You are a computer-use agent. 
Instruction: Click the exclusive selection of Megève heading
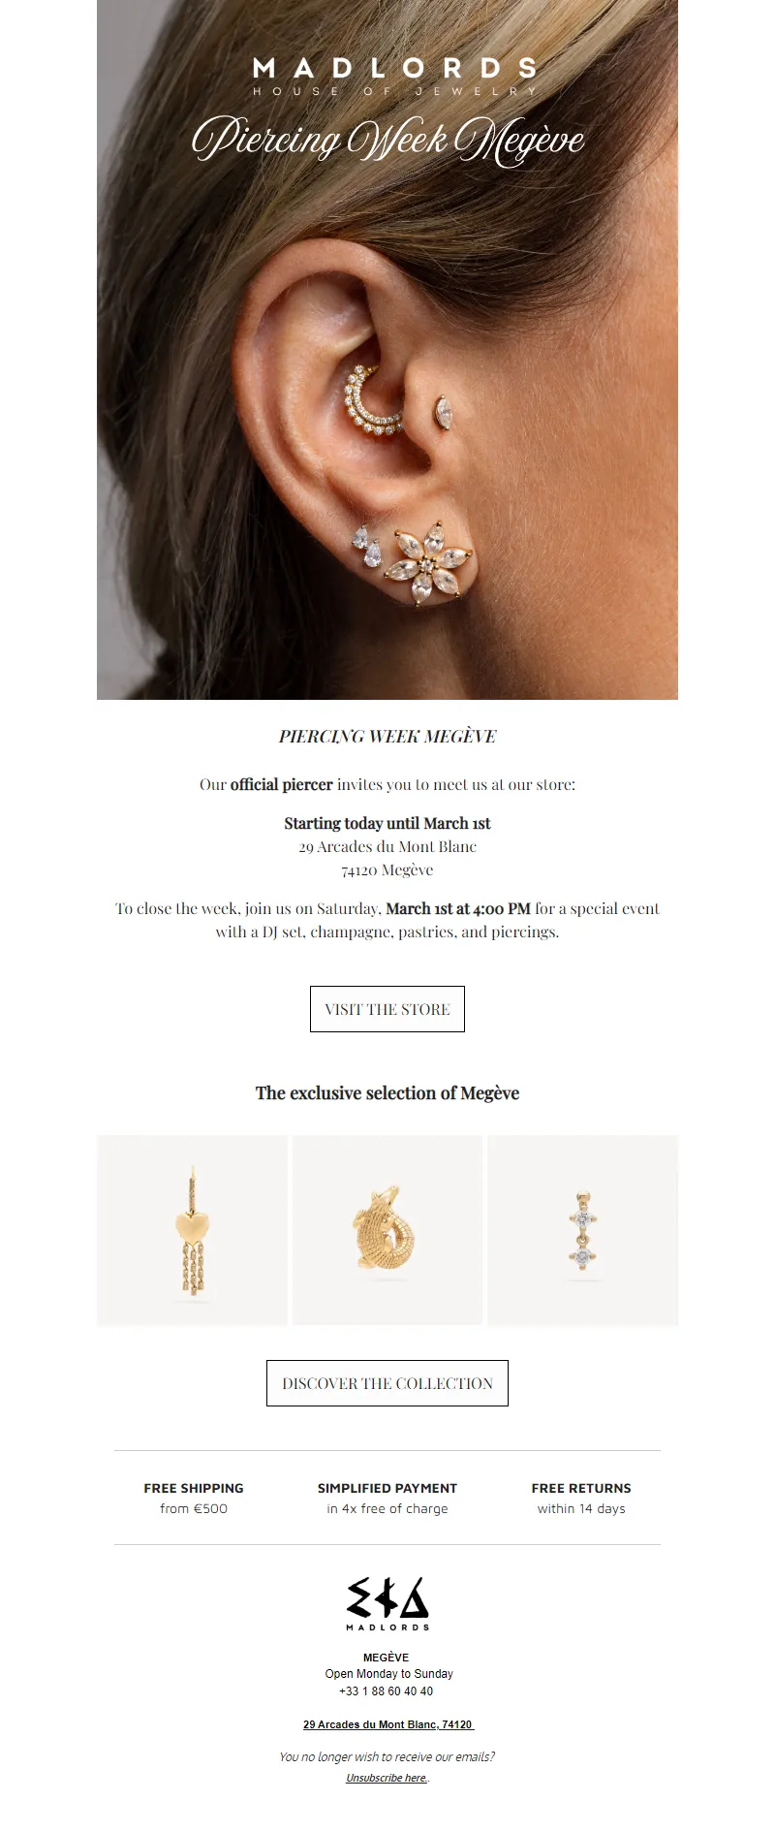coord(387,1093)
